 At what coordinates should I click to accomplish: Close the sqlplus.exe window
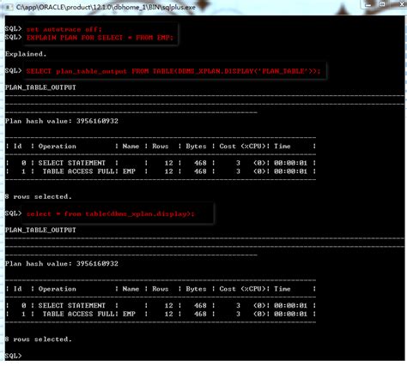tap(400, 4)
